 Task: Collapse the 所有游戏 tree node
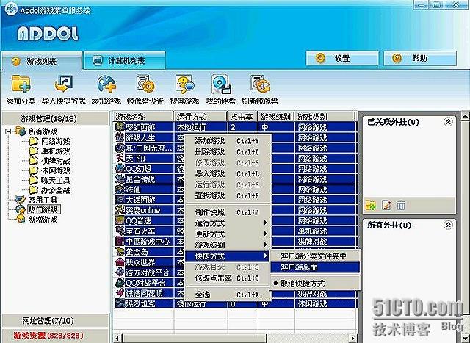click(8, 131)
